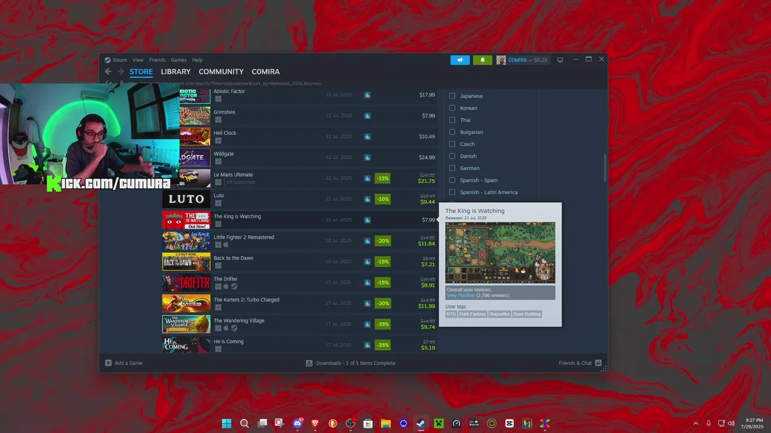Open the green notifications bell
This screenshot has width=771, height=433.
(x=482, y=60)
